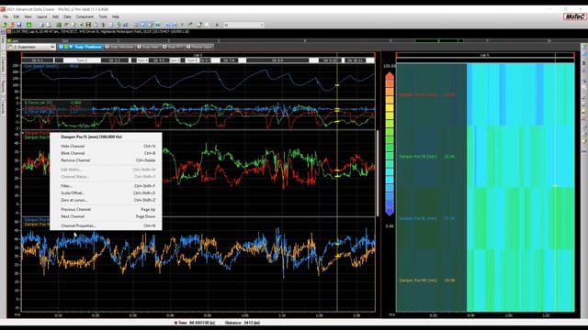Open the Layouts side panel tab
This screenshot has height=330, width=588.
tap(3, 106)
